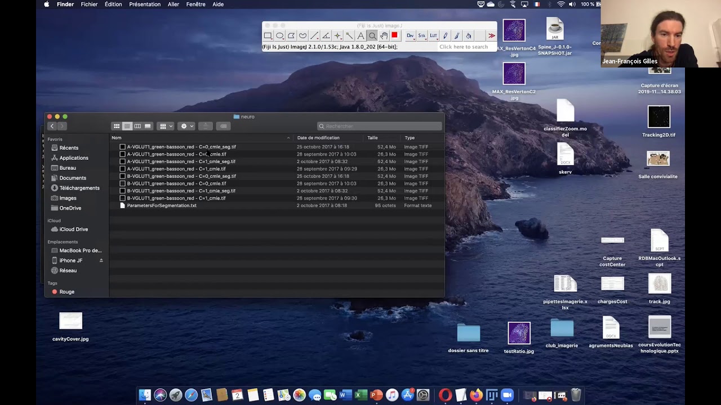
Task: Open the Édition menu
Action: pos(113,4)
